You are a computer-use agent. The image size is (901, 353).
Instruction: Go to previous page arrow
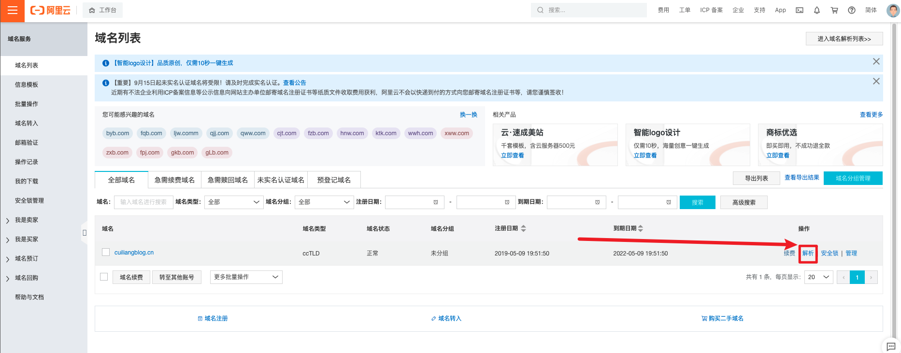pyautogui.click(x=844, y=277)
